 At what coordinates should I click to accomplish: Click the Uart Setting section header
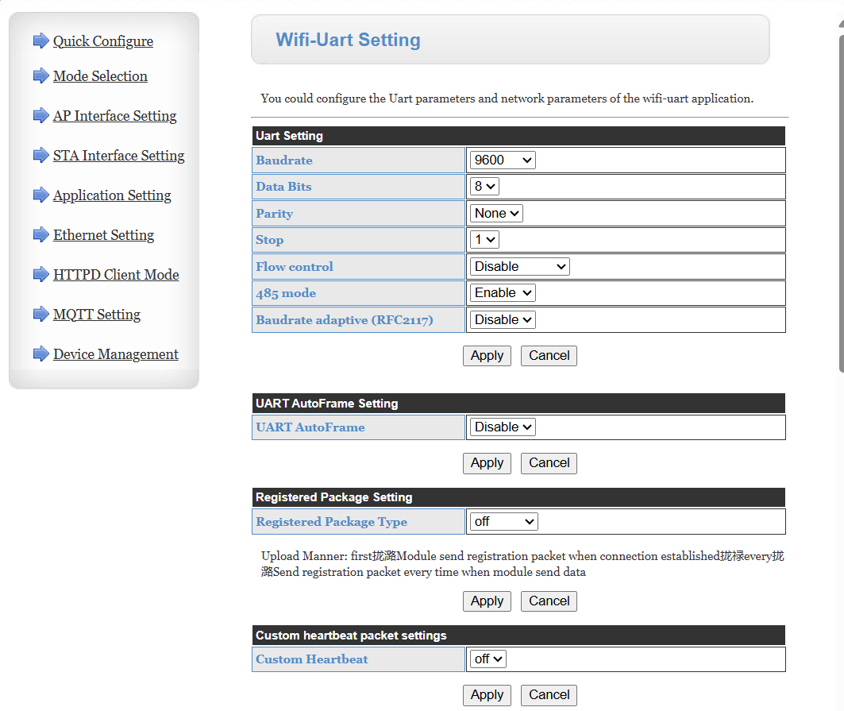coord(518,136)
